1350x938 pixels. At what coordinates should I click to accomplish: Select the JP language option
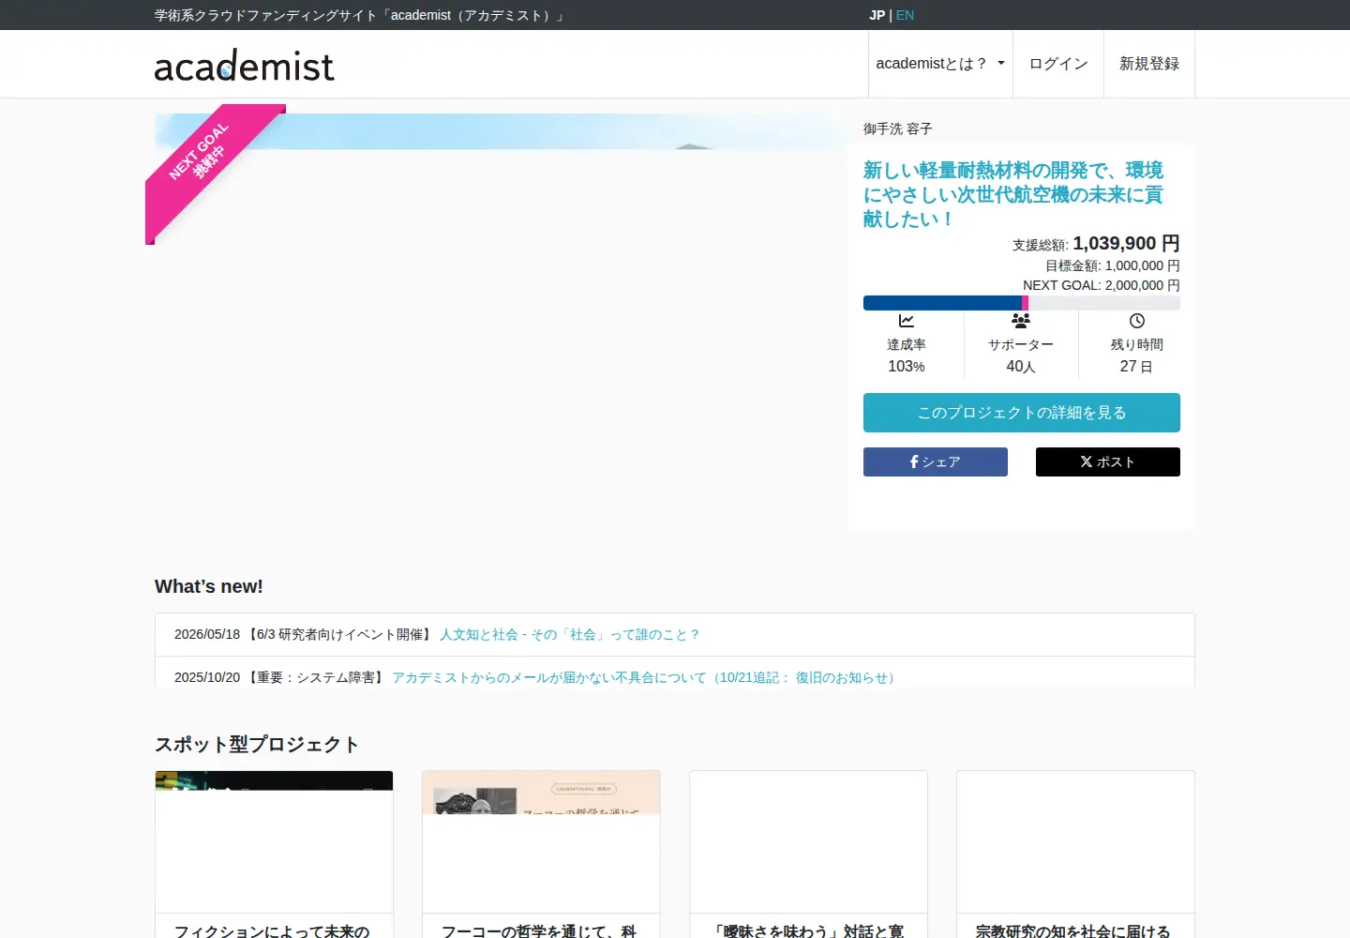(x=877, y=15)
